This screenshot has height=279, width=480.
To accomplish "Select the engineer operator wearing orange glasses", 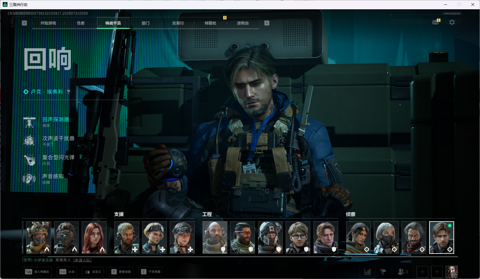I will click(x=243, y=238).
